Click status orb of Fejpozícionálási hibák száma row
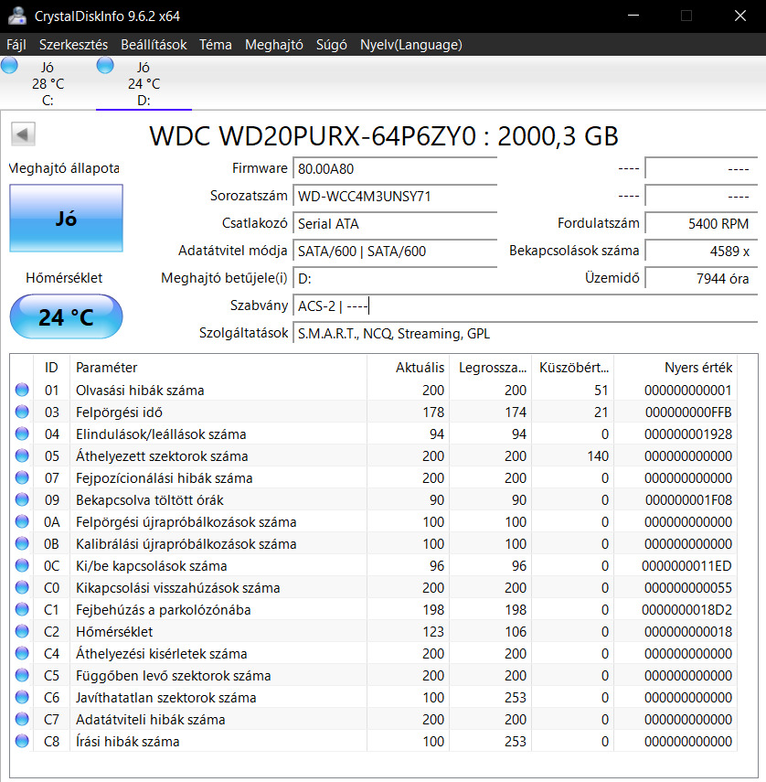Image resolution: width=766 pixels, height=782 pixels. 22,477
